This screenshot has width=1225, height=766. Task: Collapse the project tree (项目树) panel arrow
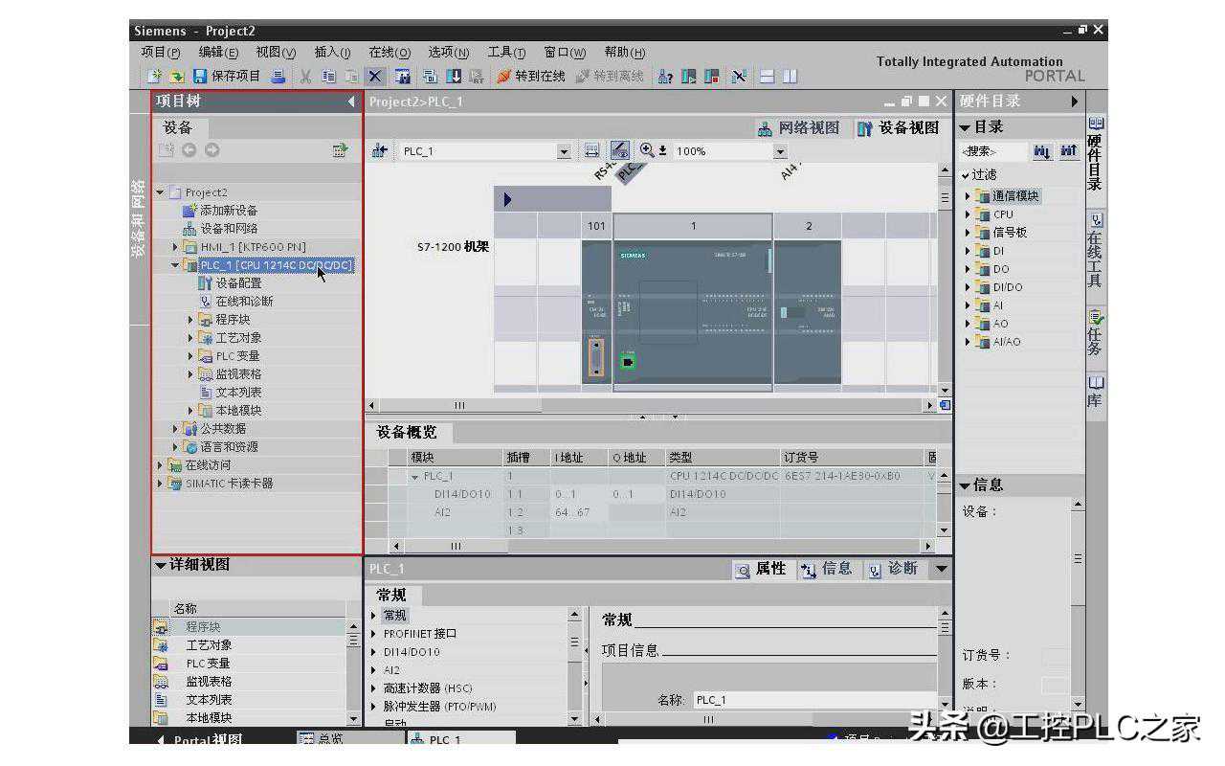coord(351,101)
